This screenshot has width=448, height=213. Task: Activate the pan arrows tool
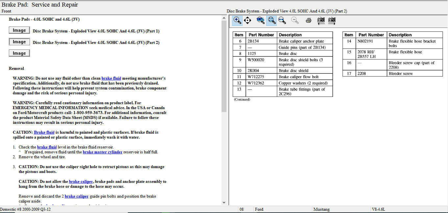[x=248, y=21]
